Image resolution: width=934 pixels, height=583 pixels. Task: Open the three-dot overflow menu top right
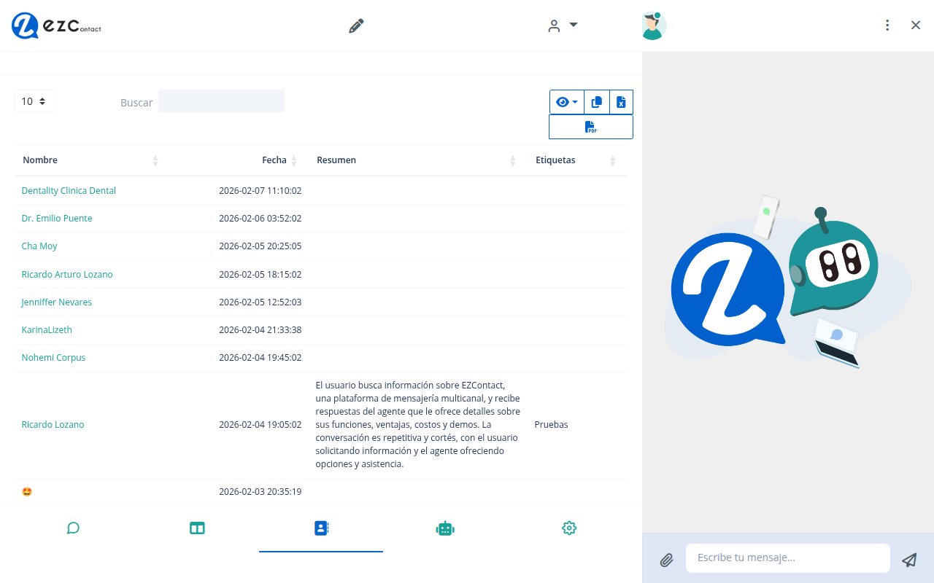pos(887,25)
